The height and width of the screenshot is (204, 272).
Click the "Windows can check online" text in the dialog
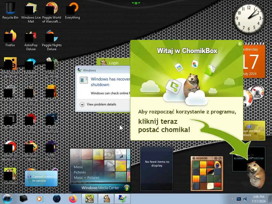(110, 93)
